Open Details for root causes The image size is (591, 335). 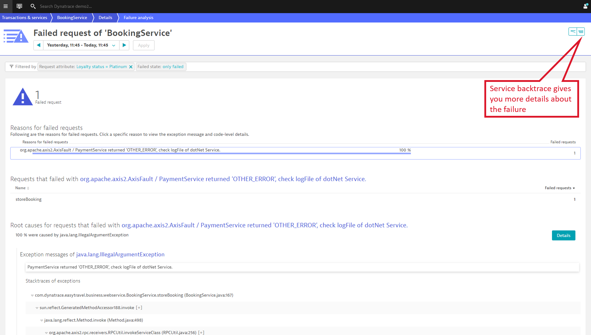pyautogui.click(x=563, y=235)
